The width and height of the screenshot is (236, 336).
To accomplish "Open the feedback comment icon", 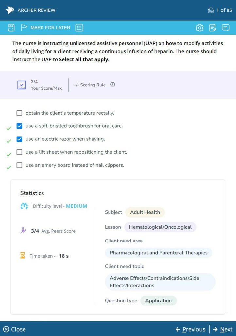I will click(x=226, y=28).
